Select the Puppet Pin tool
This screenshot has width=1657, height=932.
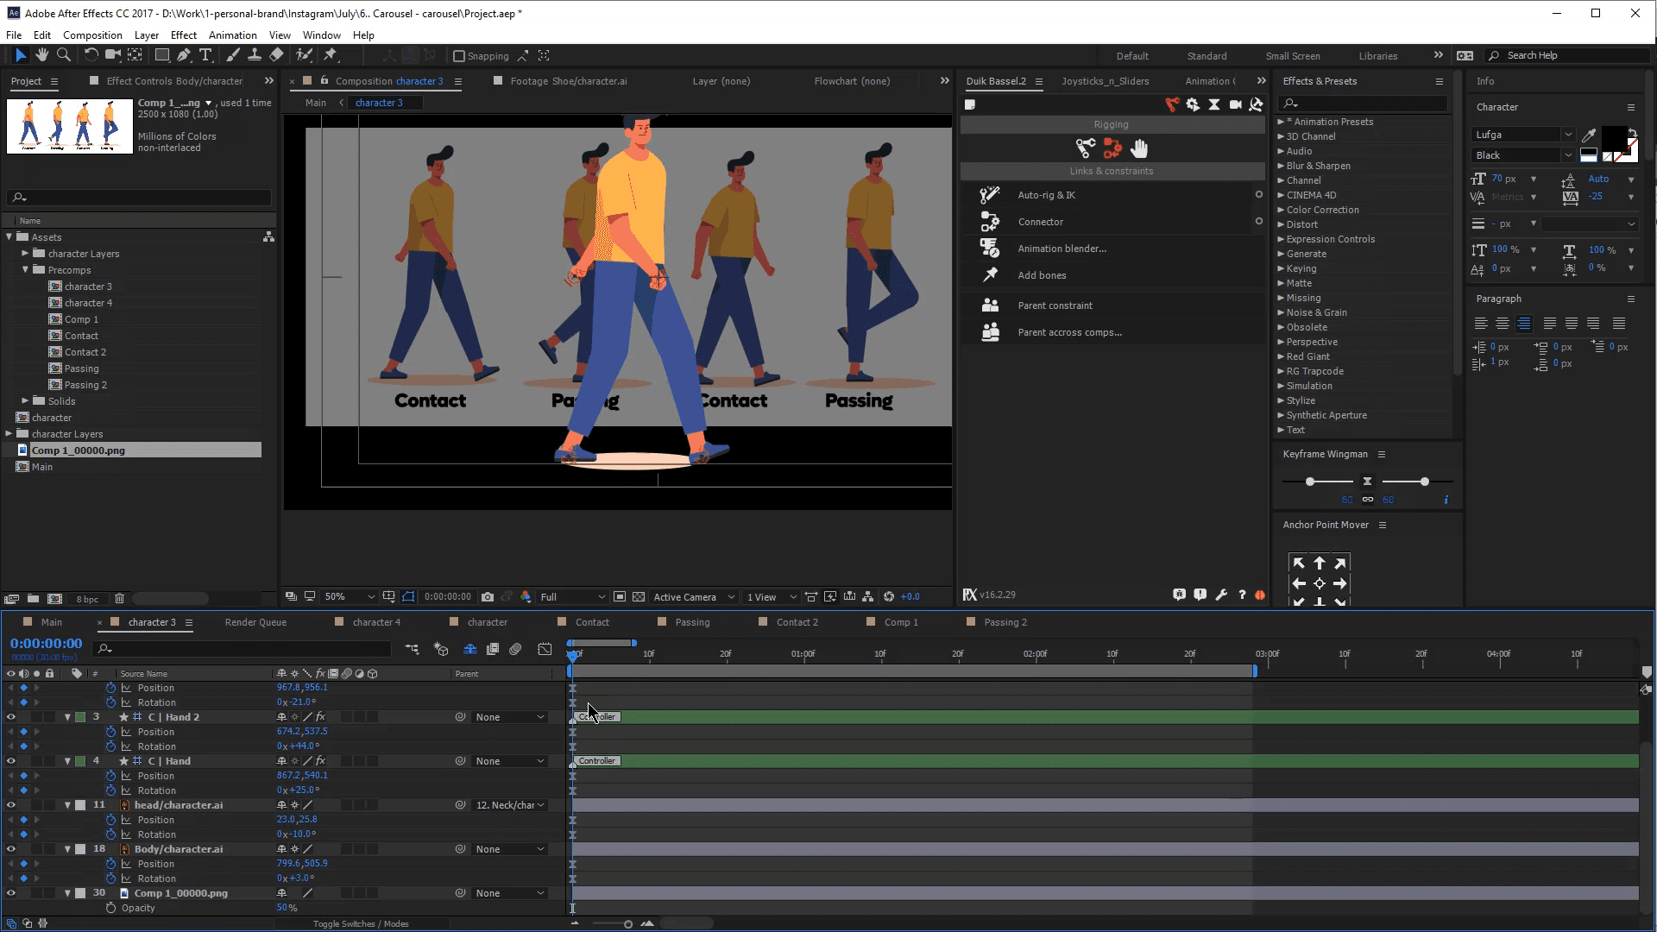pyautogui.click(x=331, y=55)
